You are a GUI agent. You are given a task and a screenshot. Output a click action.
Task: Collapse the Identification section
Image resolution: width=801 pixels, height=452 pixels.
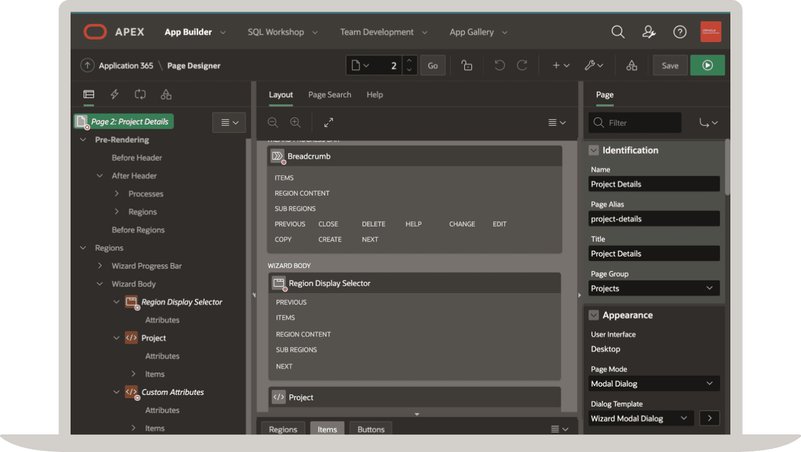(x=593, y=150)
